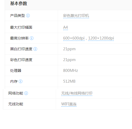The height and width of the screenshot is (129, 132).
Task: Click the 网络功能 label
Action: click(16, 93)
